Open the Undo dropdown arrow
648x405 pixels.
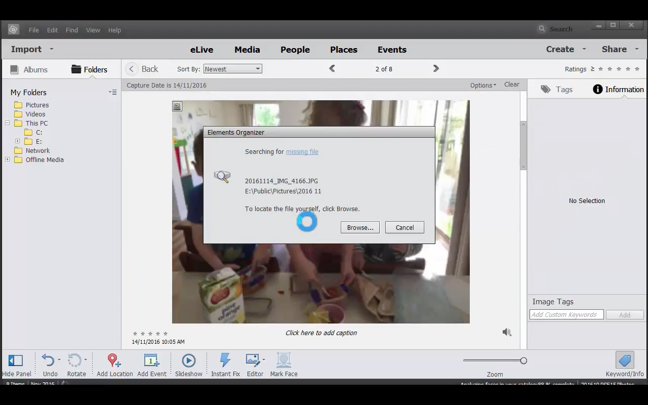[x=59, y=360]
